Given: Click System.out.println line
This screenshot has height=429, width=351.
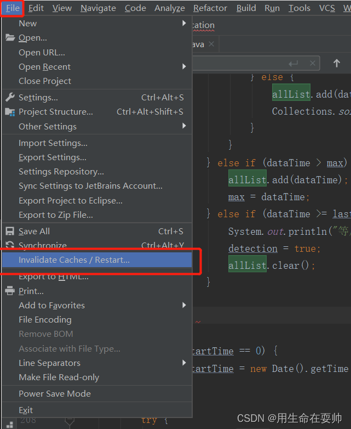Looking at the screenshot, I should coord(290,232).
